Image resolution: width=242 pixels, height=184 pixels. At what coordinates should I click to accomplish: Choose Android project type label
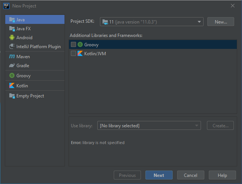click(24, 38)
